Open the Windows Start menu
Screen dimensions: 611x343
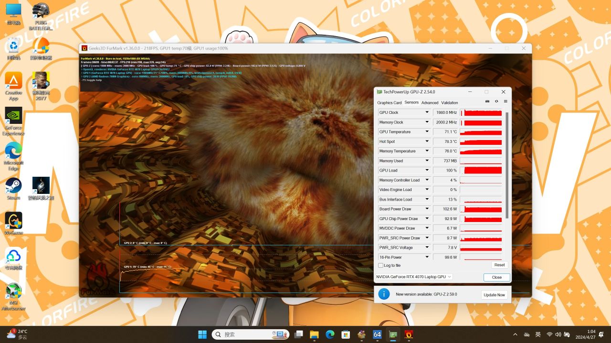(x=202, y=334)
